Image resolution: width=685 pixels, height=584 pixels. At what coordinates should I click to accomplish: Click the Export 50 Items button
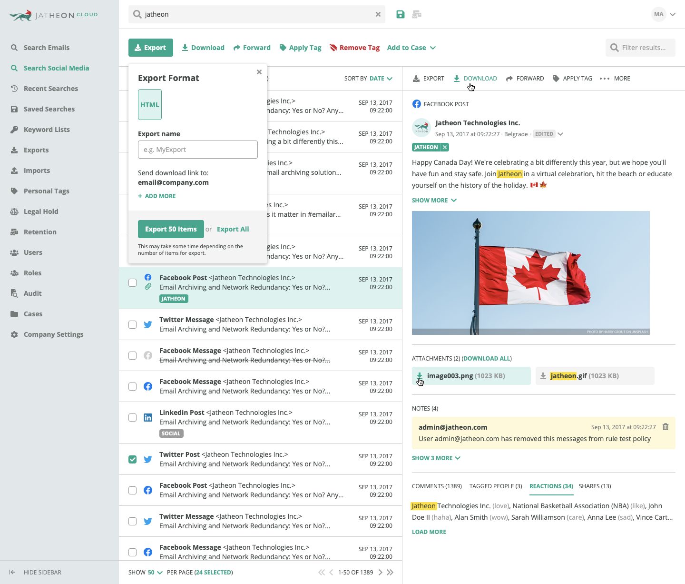[x=171, y=229]
